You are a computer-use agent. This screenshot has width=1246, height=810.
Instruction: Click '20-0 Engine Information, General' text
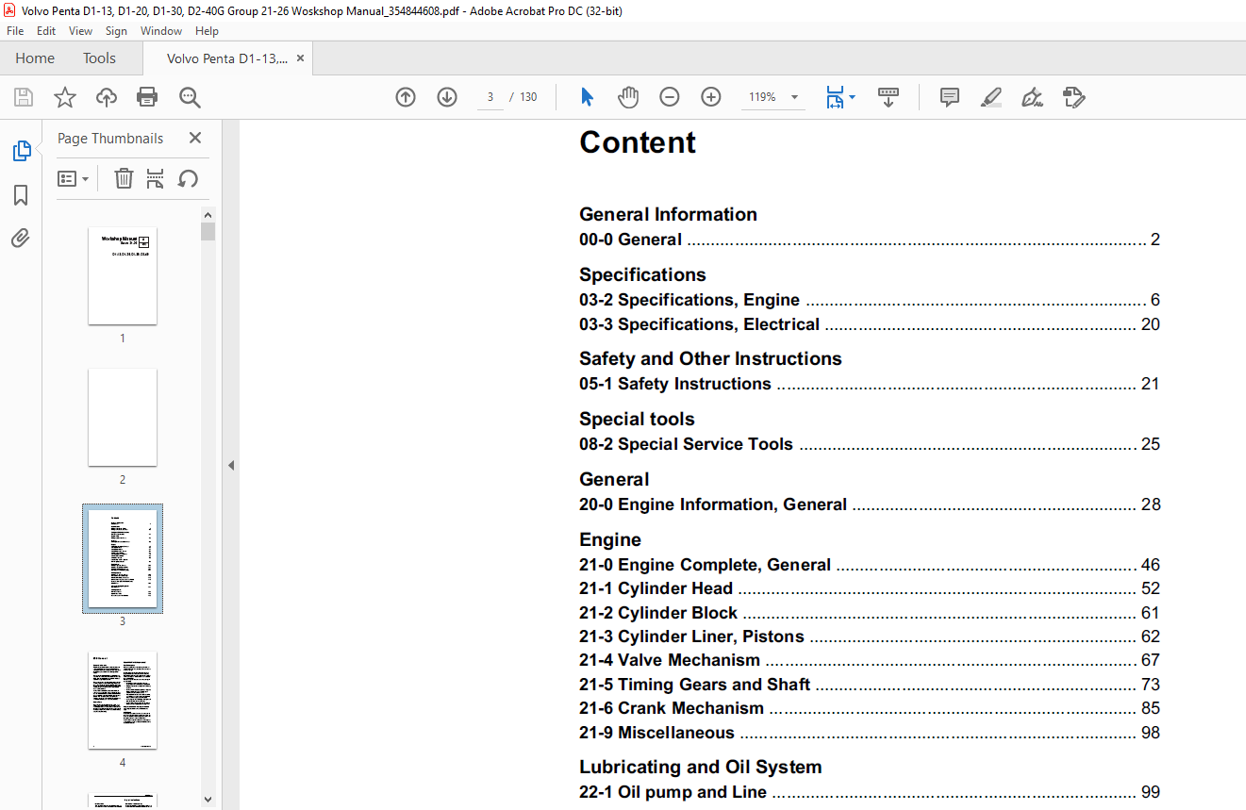[x=713, y=504]
